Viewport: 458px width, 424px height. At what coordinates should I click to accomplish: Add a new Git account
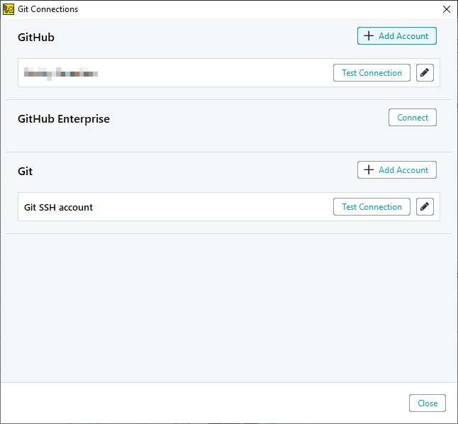pos(396,169)
